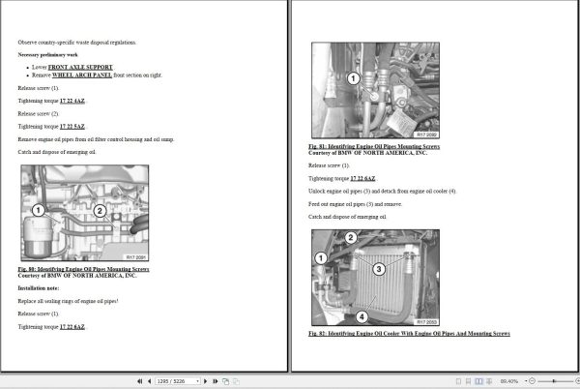Open the page number dropdown arrow
Screen dimensions: 580x389
[198, 381]
